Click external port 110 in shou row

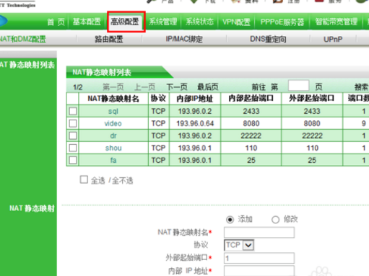point(312,148)
